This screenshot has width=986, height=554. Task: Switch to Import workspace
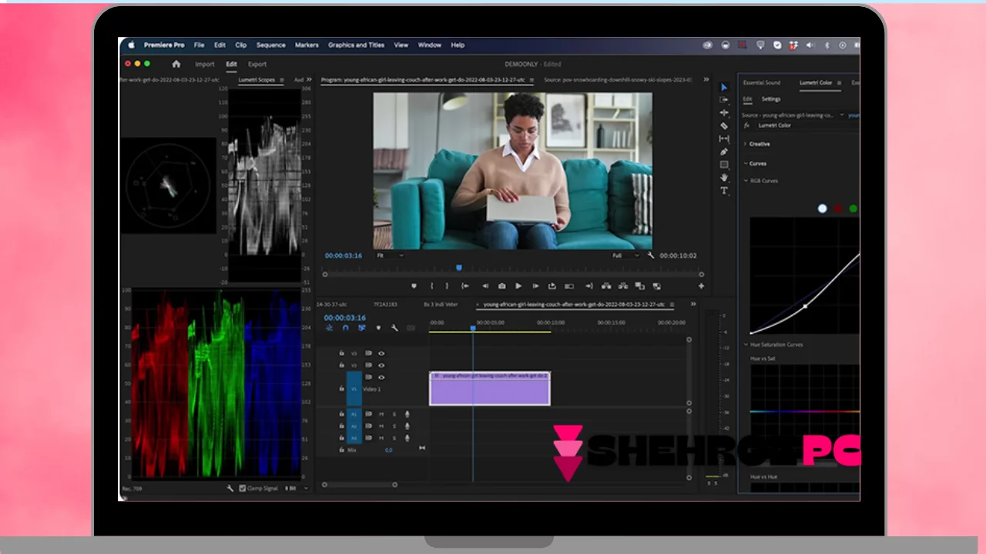pyautogui.click(x=204, y=64)
